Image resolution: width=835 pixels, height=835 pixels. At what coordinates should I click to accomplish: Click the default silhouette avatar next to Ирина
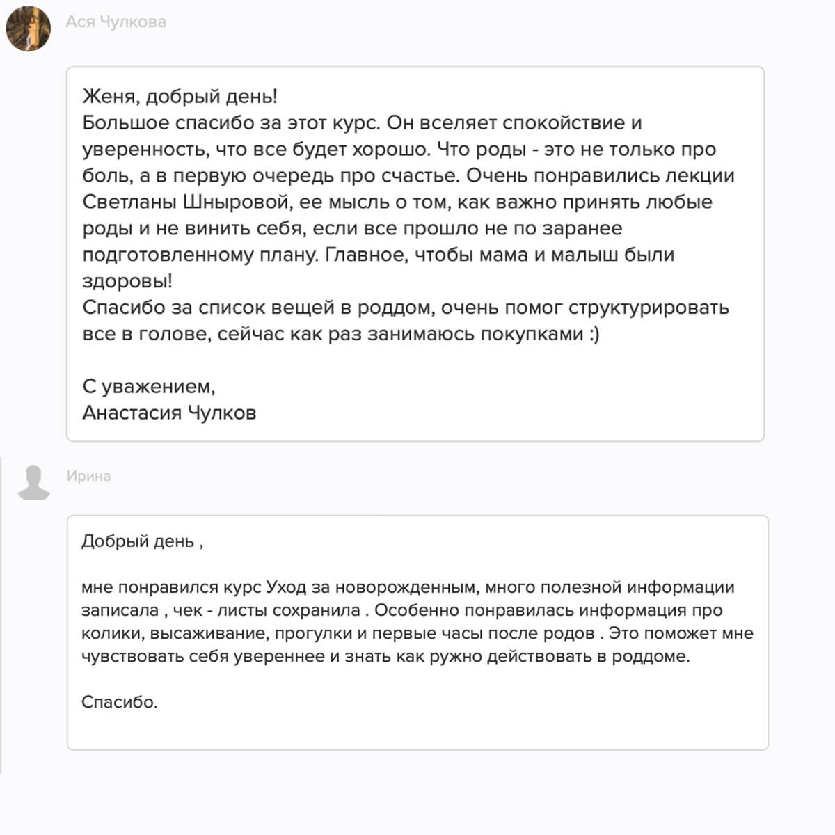click(x=33, y=482)
